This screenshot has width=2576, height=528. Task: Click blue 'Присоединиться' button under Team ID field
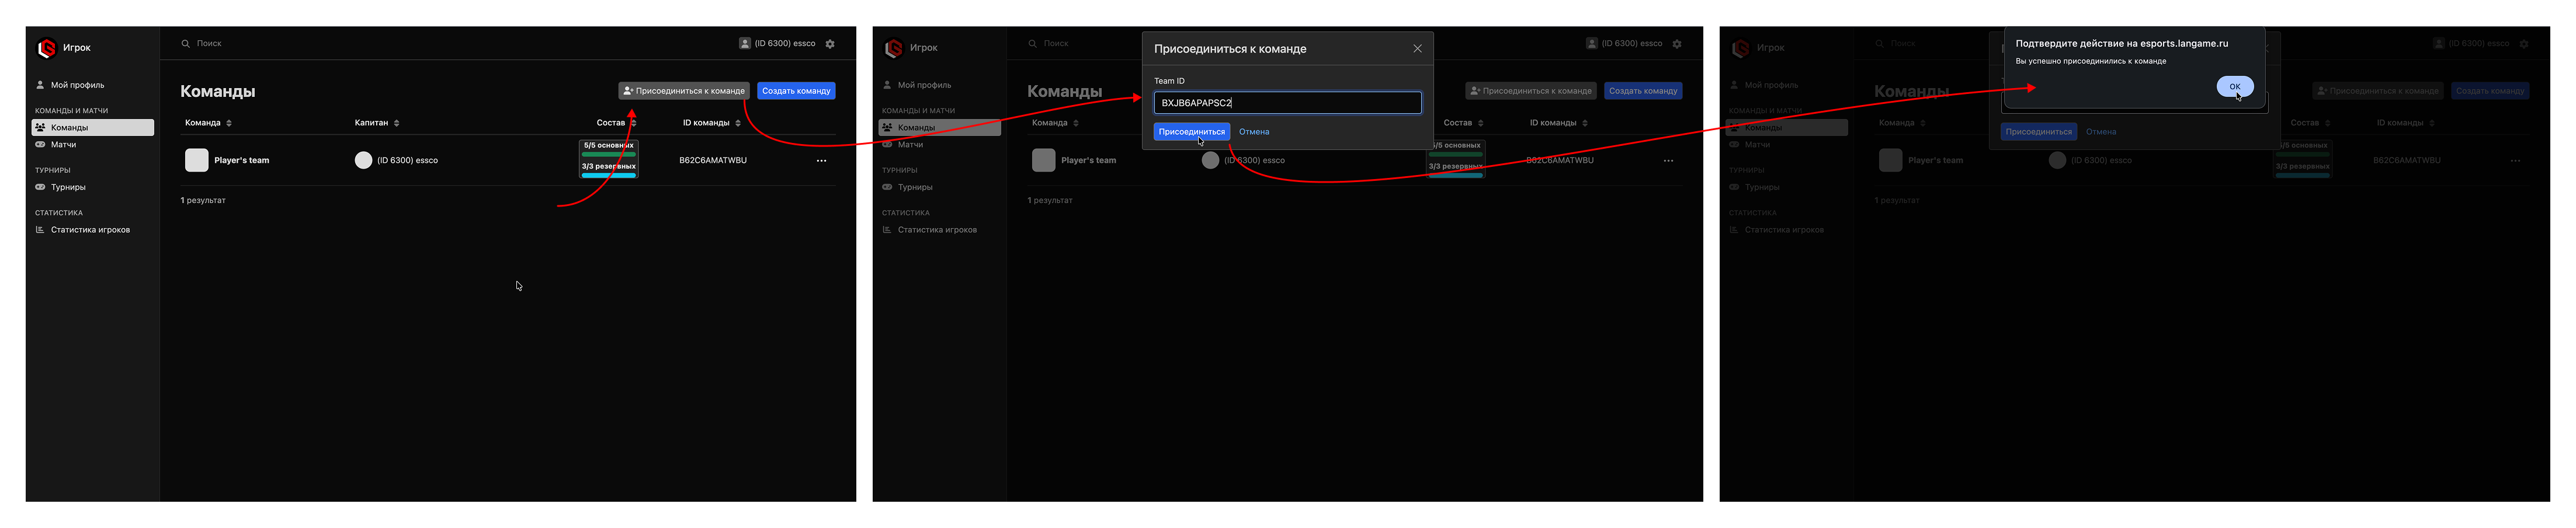pyautogui.click(x=1191, y=132)
